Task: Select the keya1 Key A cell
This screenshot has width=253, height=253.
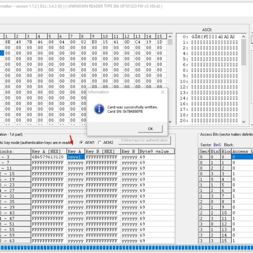Action: [76, 157]
